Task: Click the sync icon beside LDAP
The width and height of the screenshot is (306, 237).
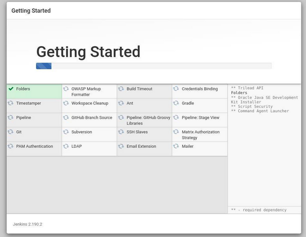Action: (x=66, y=146)
